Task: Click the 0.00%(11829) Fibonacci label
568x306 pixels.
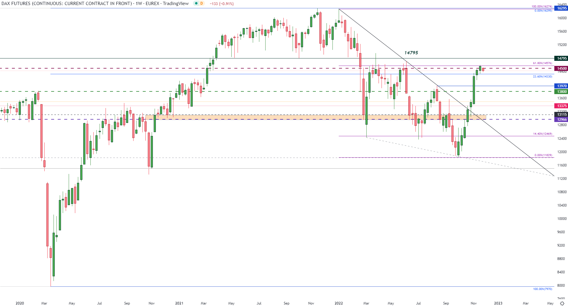Action: pos(543,155)
